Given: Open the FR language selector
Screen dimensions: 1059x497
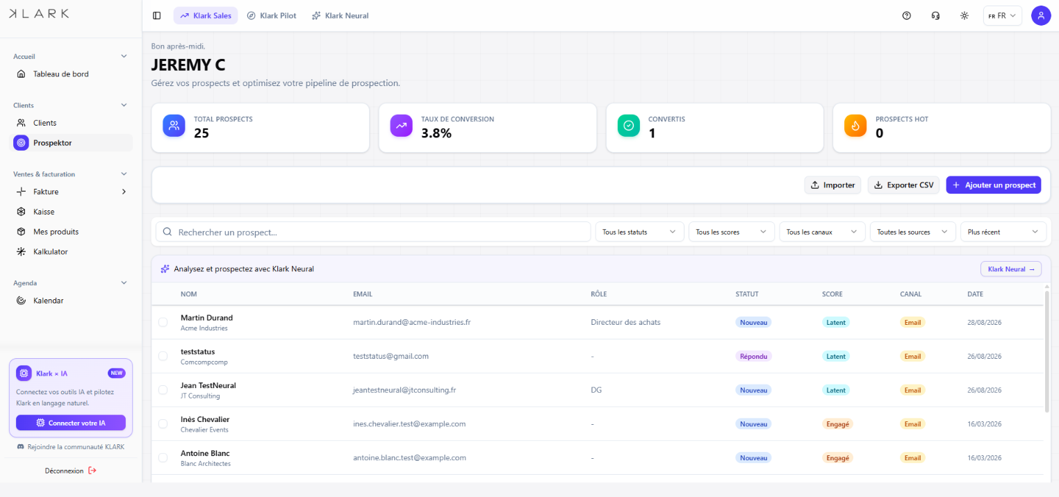Looking at the screenshot, I should coord(1003,15).
